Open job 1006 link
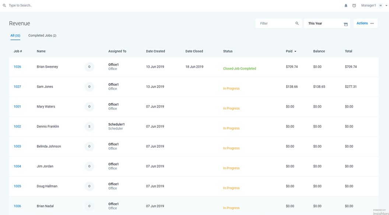This screenshot has height=215, width=389. 17,206
